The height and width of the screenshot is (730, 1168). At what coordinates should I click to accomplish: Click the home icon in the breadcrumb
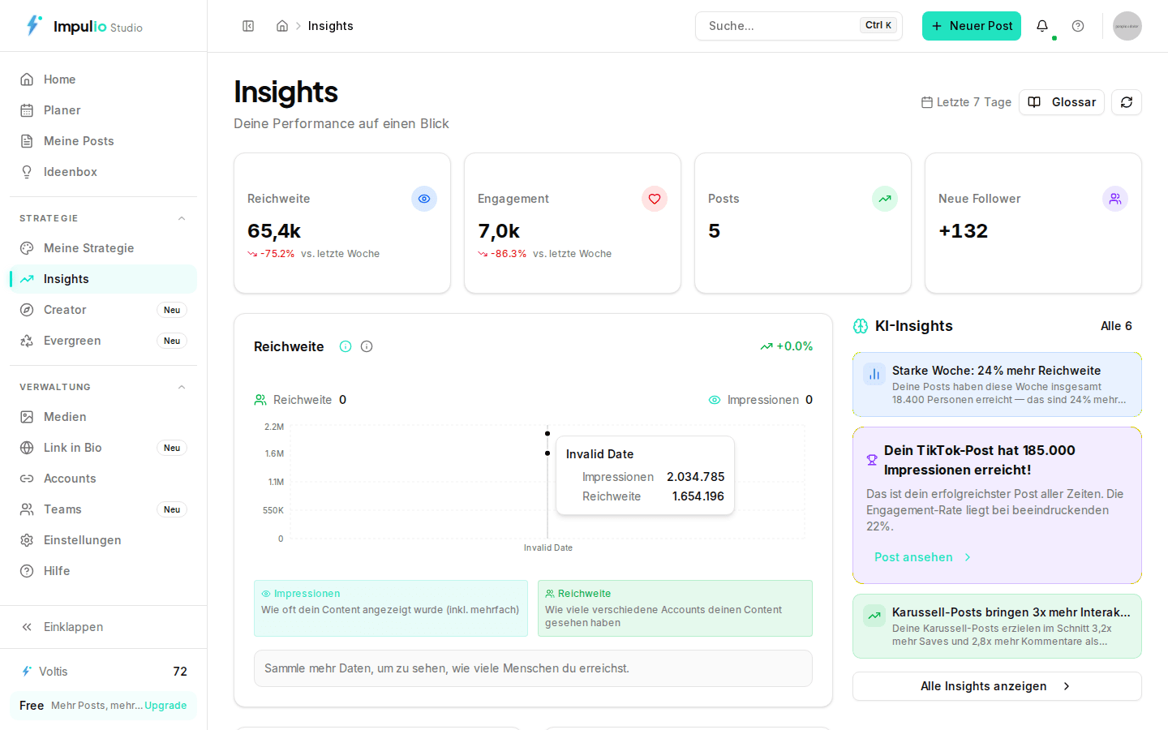(x=281, y=25)
